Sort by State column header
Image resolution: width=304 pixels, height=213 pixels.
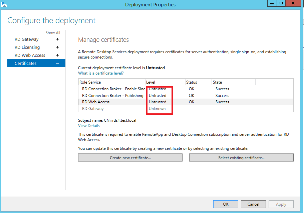point(234,82)
